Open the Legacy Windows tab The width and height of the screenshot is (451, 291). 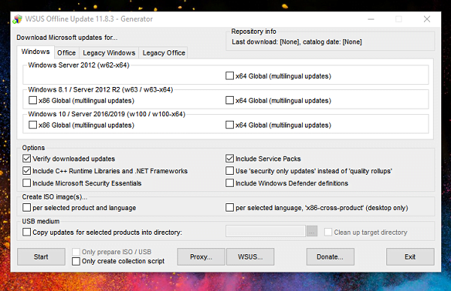point(109,52)
